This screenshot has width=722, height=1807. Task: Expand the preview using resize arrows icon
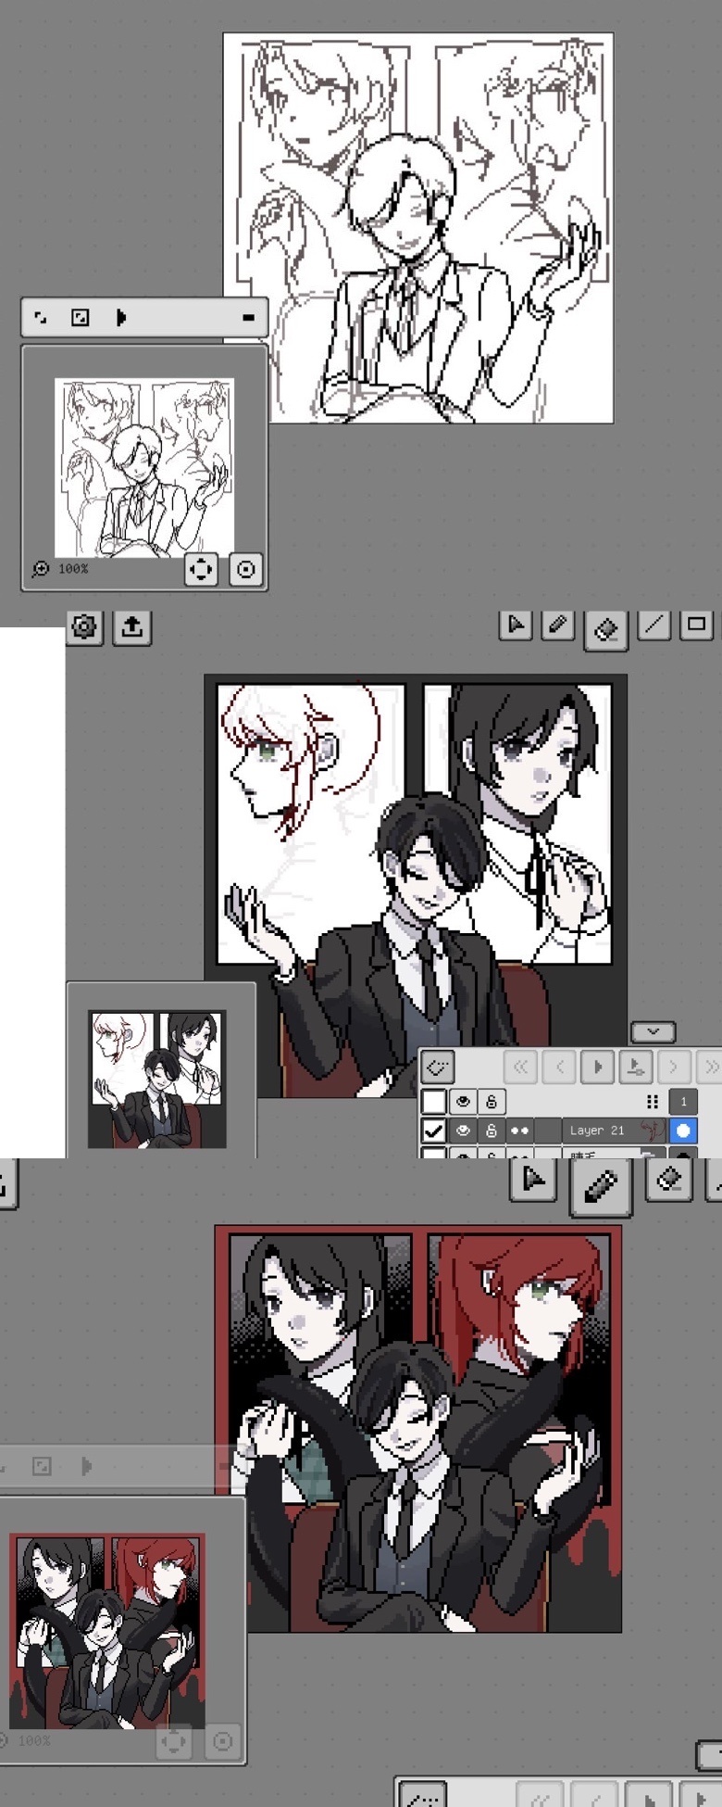[x=41, y=318]
